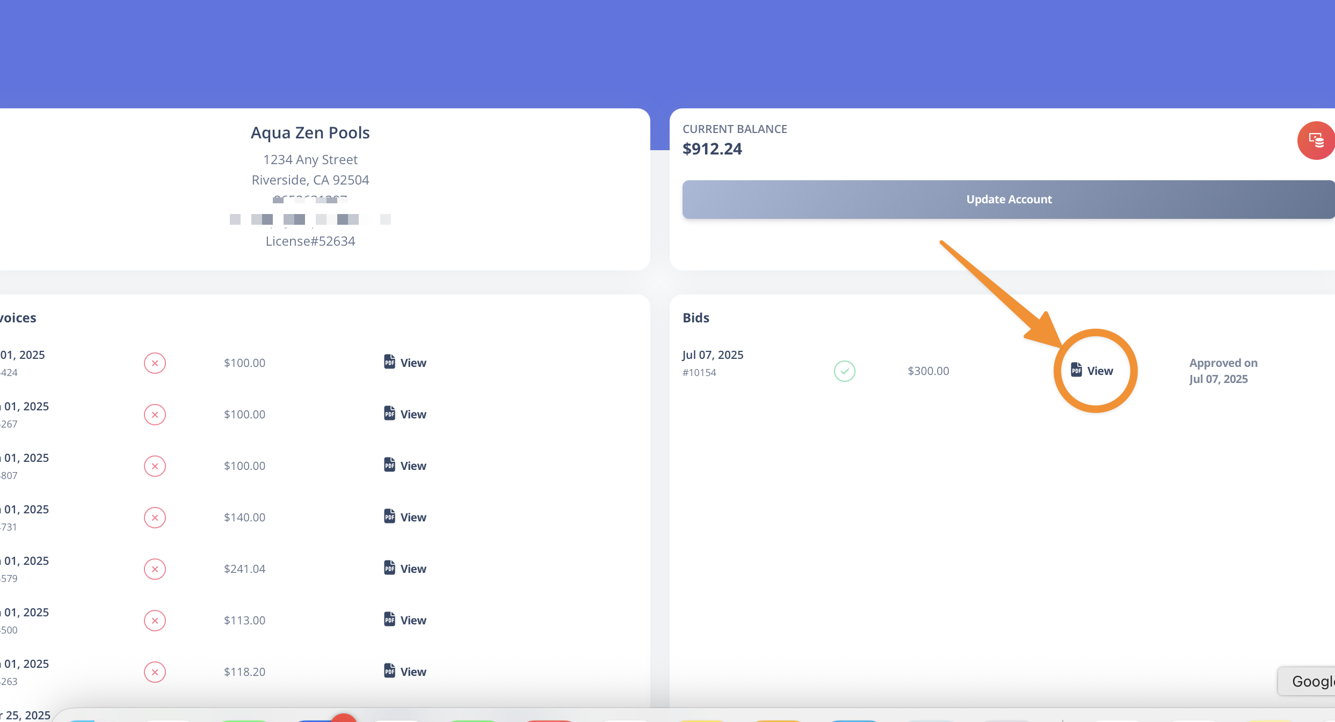The width and height of the screenshot is (1335, 722).
Task: View the $118.20 invoice PDF
Action: click(x=405, y=672)
